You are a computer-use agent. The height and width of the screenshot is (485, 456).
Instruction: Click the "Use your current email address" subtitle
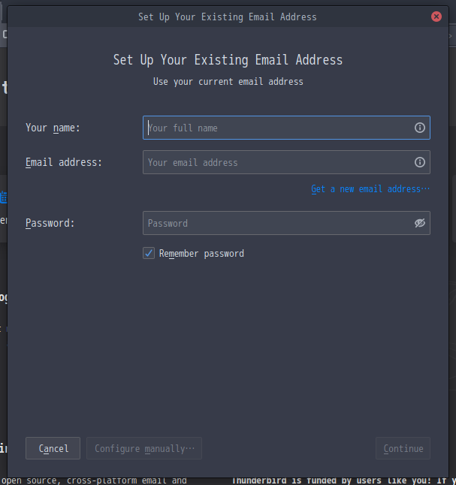pos(228,82)
